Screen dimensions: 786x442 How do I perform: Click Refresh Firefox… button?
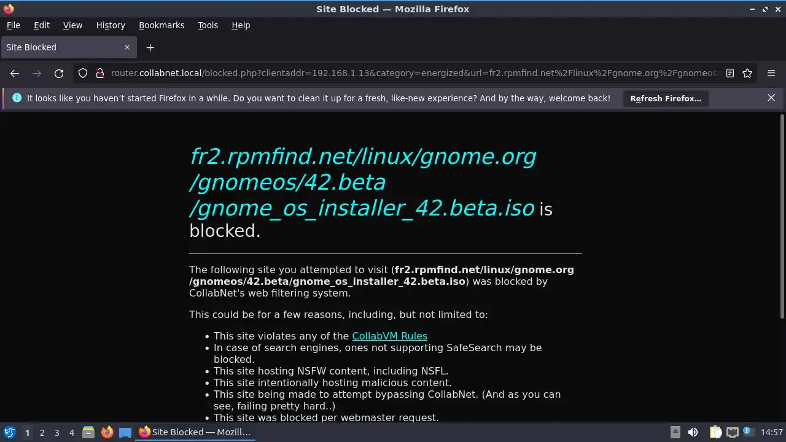[x=666, y=98]
